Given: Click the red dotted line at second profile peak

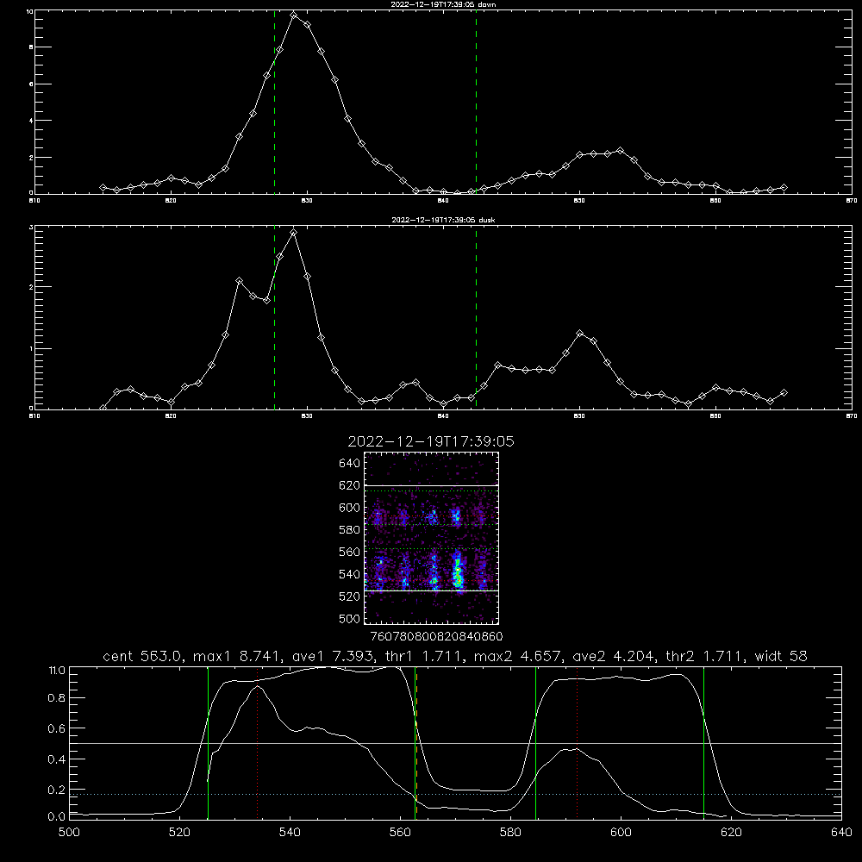Looking at the screenshot, I should [x=578, y=742].
